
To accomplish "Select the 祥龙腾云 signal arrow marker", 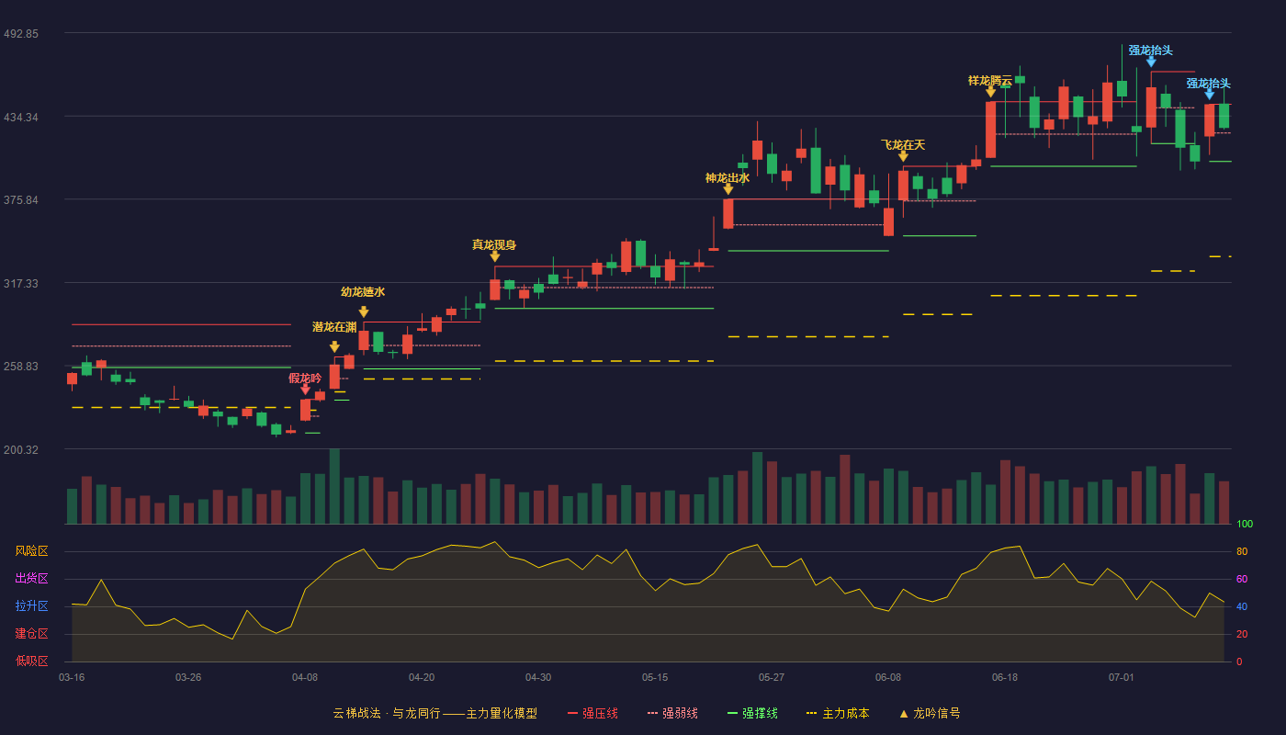I will 990,92.
